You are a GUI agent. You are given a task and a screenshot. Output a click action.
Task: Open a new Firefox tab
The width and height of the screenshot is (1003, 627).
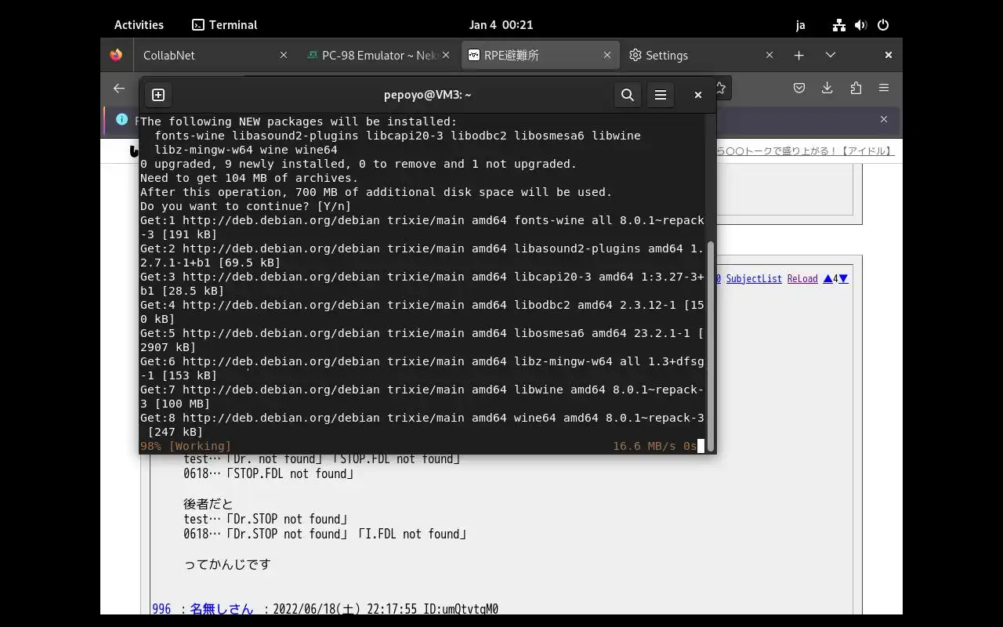click(x=798, y=56)
